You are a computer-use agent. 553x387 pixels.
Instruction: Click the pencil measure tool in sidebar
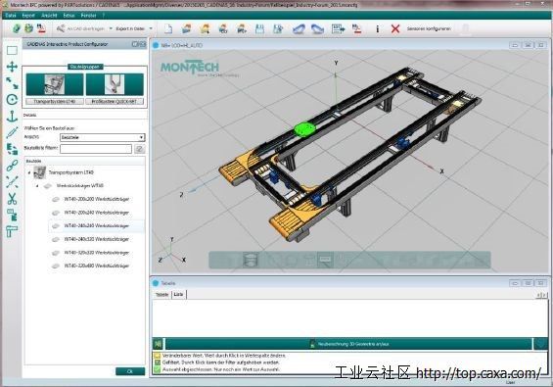tap(12, 132)
